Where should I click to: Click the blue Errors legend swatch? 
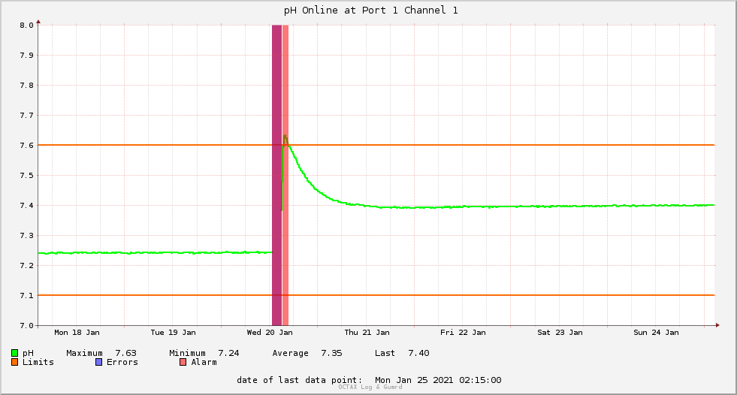(98, 362)
